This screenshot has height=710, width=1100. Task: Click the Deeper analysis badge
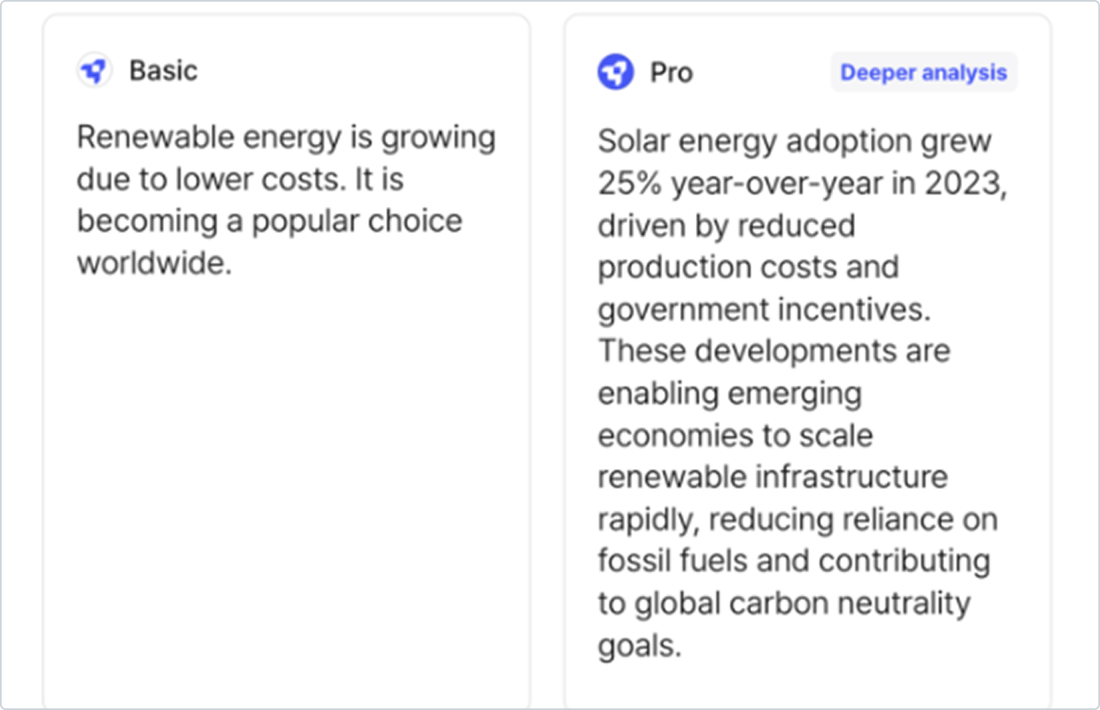(x=924, y=72)
